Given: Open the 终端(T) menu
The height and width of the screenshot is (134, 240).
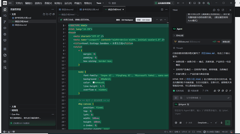Looking at the screenshot, I should [x=78, y=3].
